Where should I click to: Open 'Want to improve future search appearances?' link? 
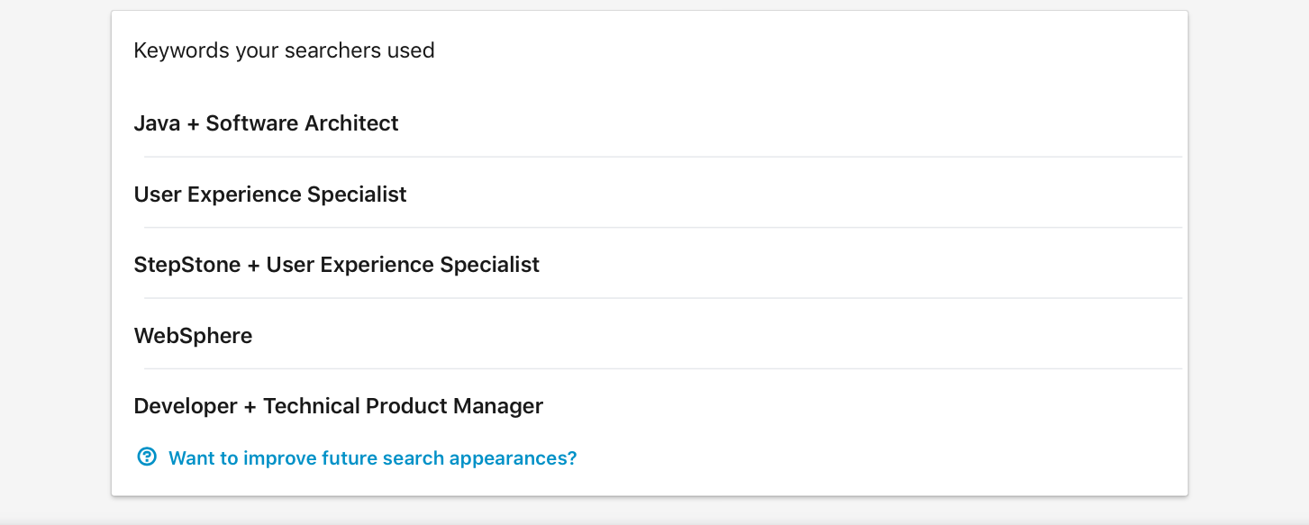371,457
